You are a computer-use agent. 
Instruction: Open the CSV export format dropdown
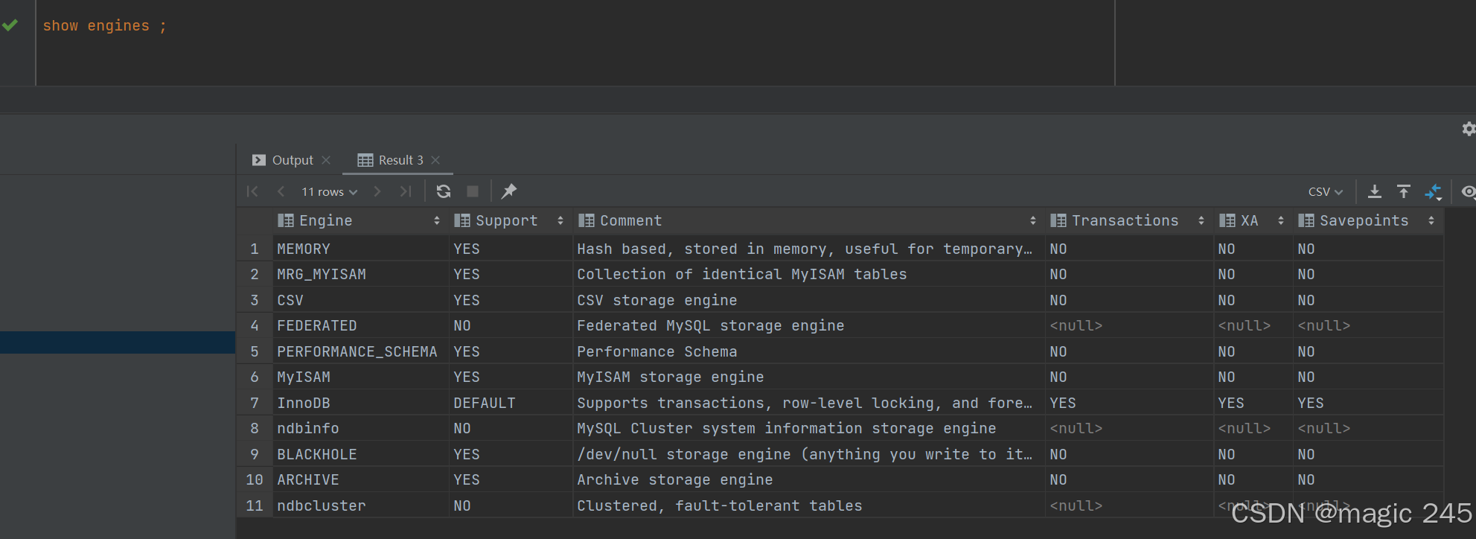tap(1325, 191)
